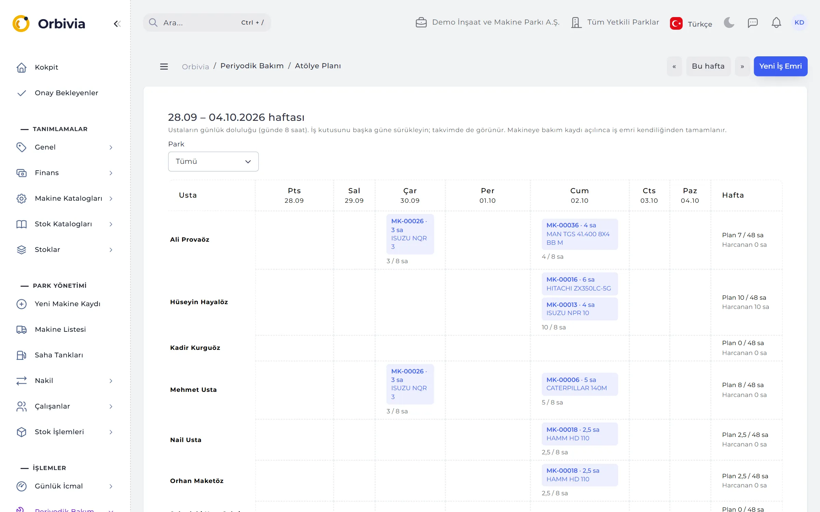
Task: Open Ali Provaöz's MK-00026 Wednesday card
Action: tap(410, 234)
